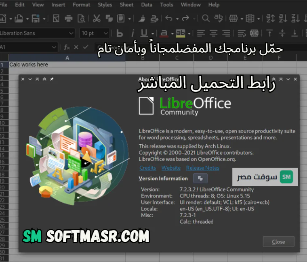307x262 pixels.
Task: Toggle Align Top
Action: [269, 33]
